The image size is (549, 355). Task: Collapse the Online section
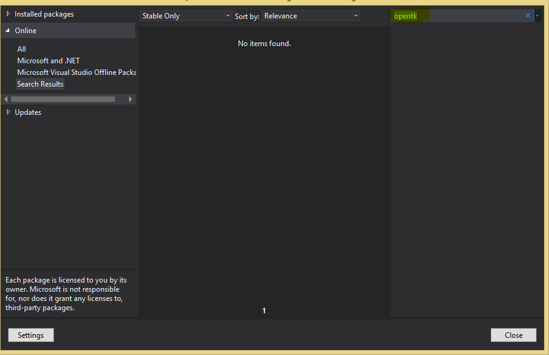7,31
